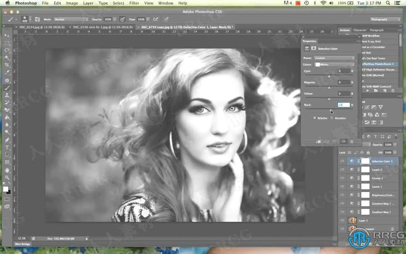Select the History Brush tool

coord(7,103)
